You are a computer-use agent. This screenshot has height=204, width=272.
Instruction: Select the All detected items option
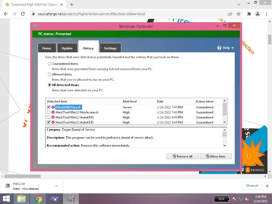(49, 85)
